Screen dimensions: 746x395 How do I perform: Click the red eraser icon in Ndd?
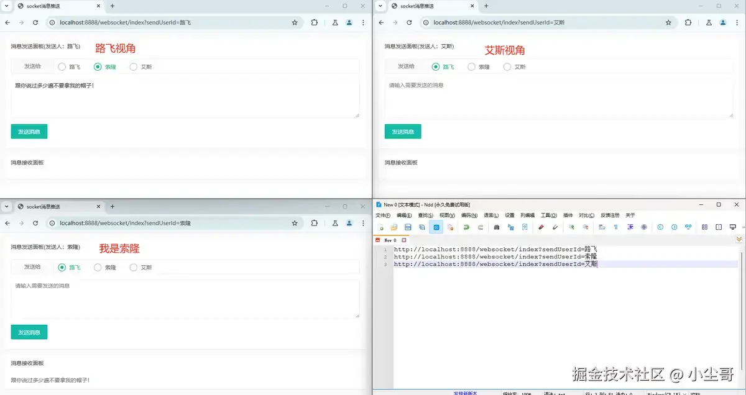[x=541, y=227]
